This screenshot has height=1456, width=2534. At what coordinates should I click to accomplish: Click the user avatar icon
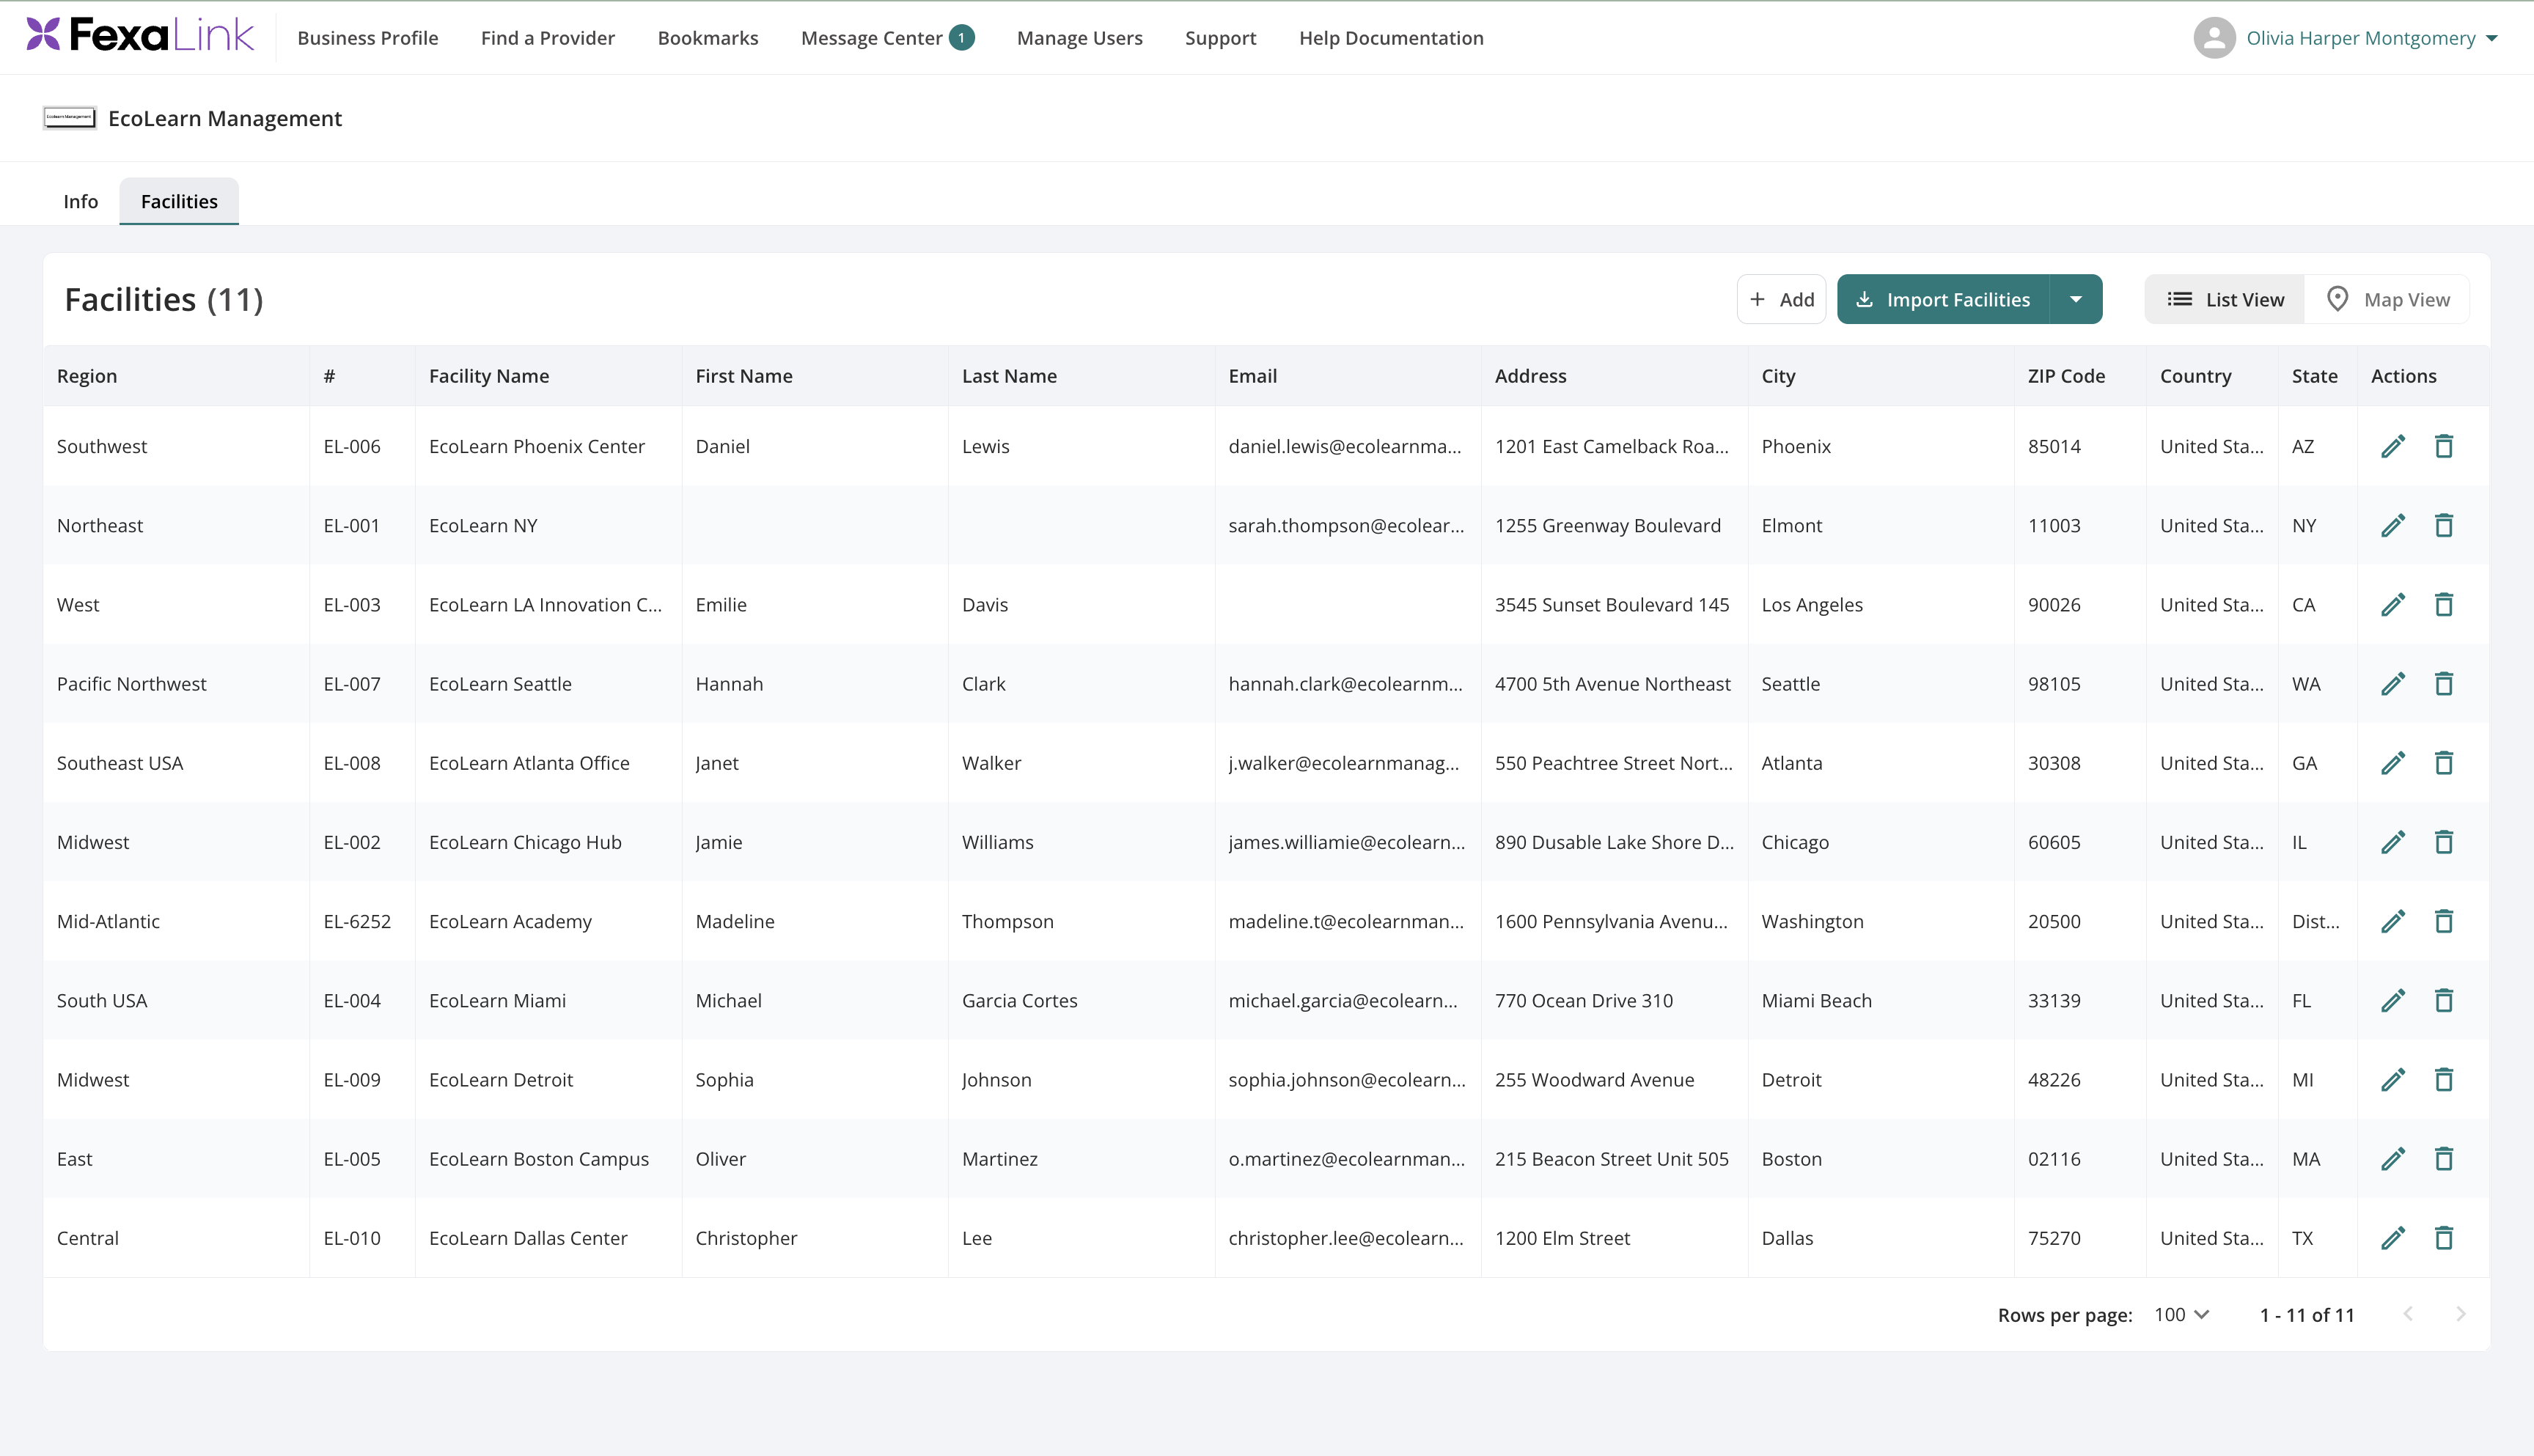[2214, 38]
